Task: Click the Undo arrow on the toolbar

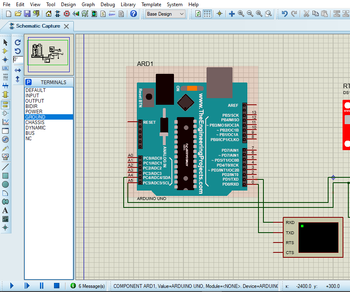Action: (285, 14)
